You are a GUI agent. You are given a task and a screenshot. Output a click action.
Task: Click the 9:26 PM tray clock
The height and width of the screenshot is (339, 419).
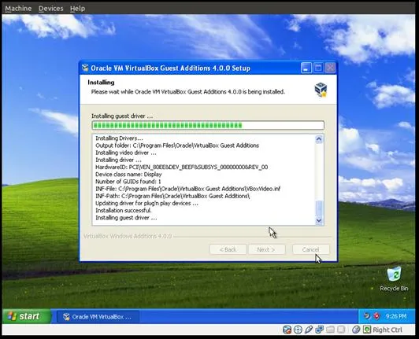(x=396, y=316)
